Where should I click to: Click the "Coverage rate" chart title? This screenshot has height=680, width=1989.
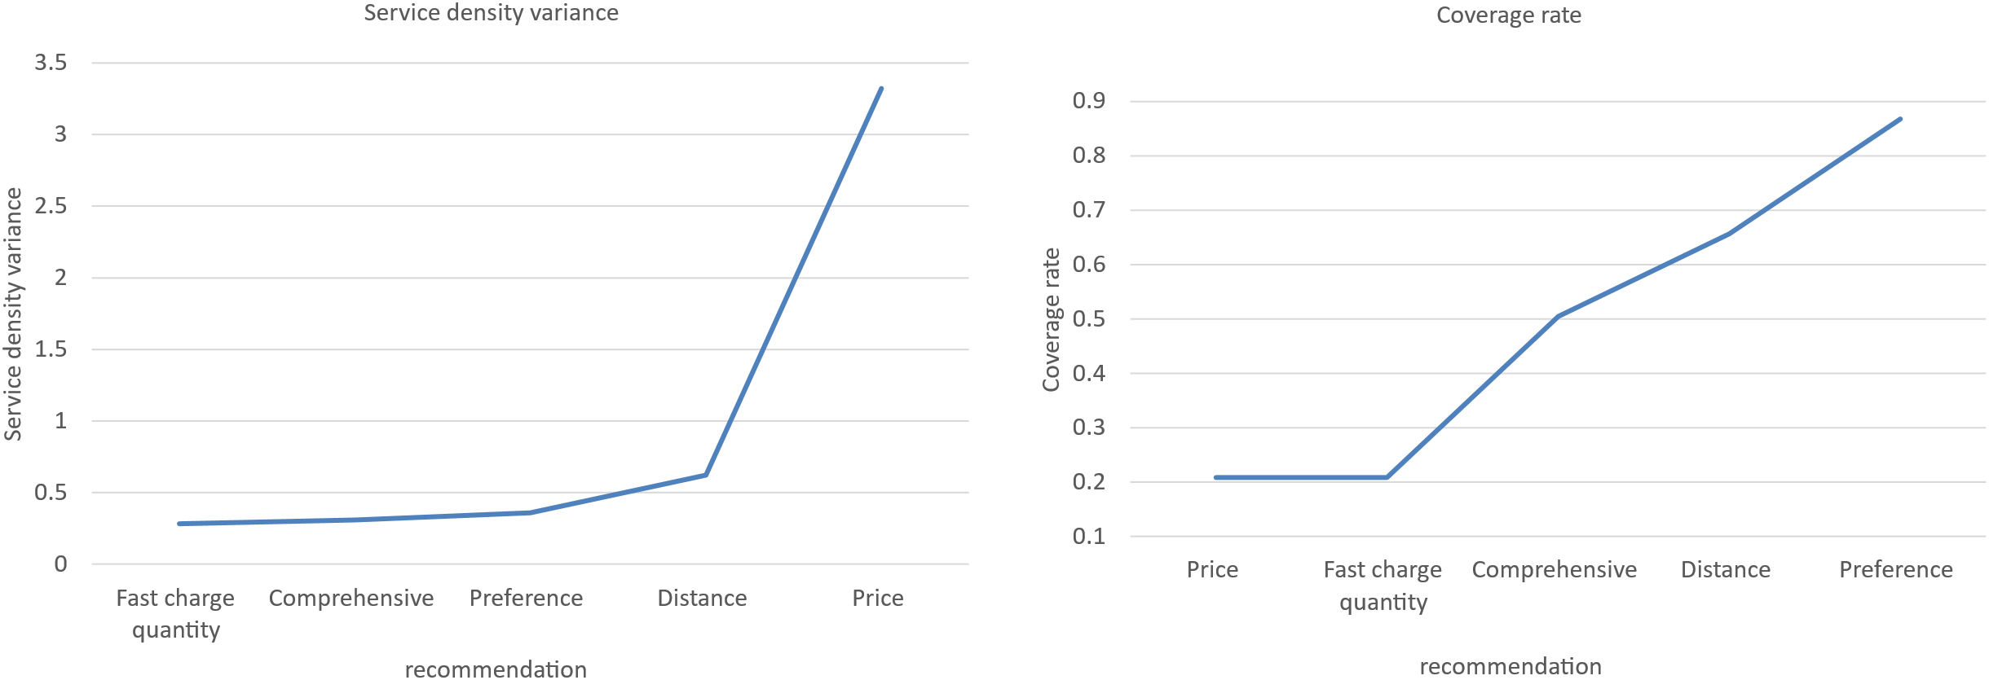(x=1508, y=15)
